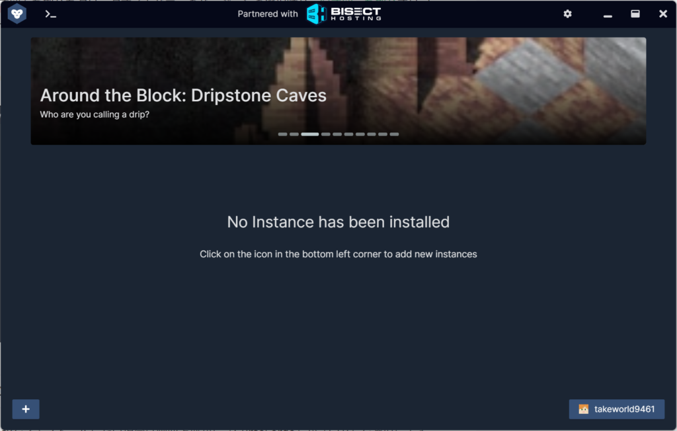Viewport: 677px width, 431px height.
Task: Click the BisectHosting partner logo
Action: pyautogui.click(x=344, y=14)
